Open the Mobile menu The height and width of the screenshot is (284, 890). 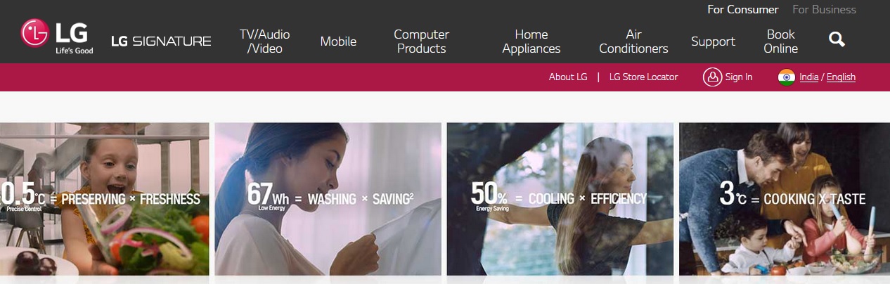click(x=338, y=41)
